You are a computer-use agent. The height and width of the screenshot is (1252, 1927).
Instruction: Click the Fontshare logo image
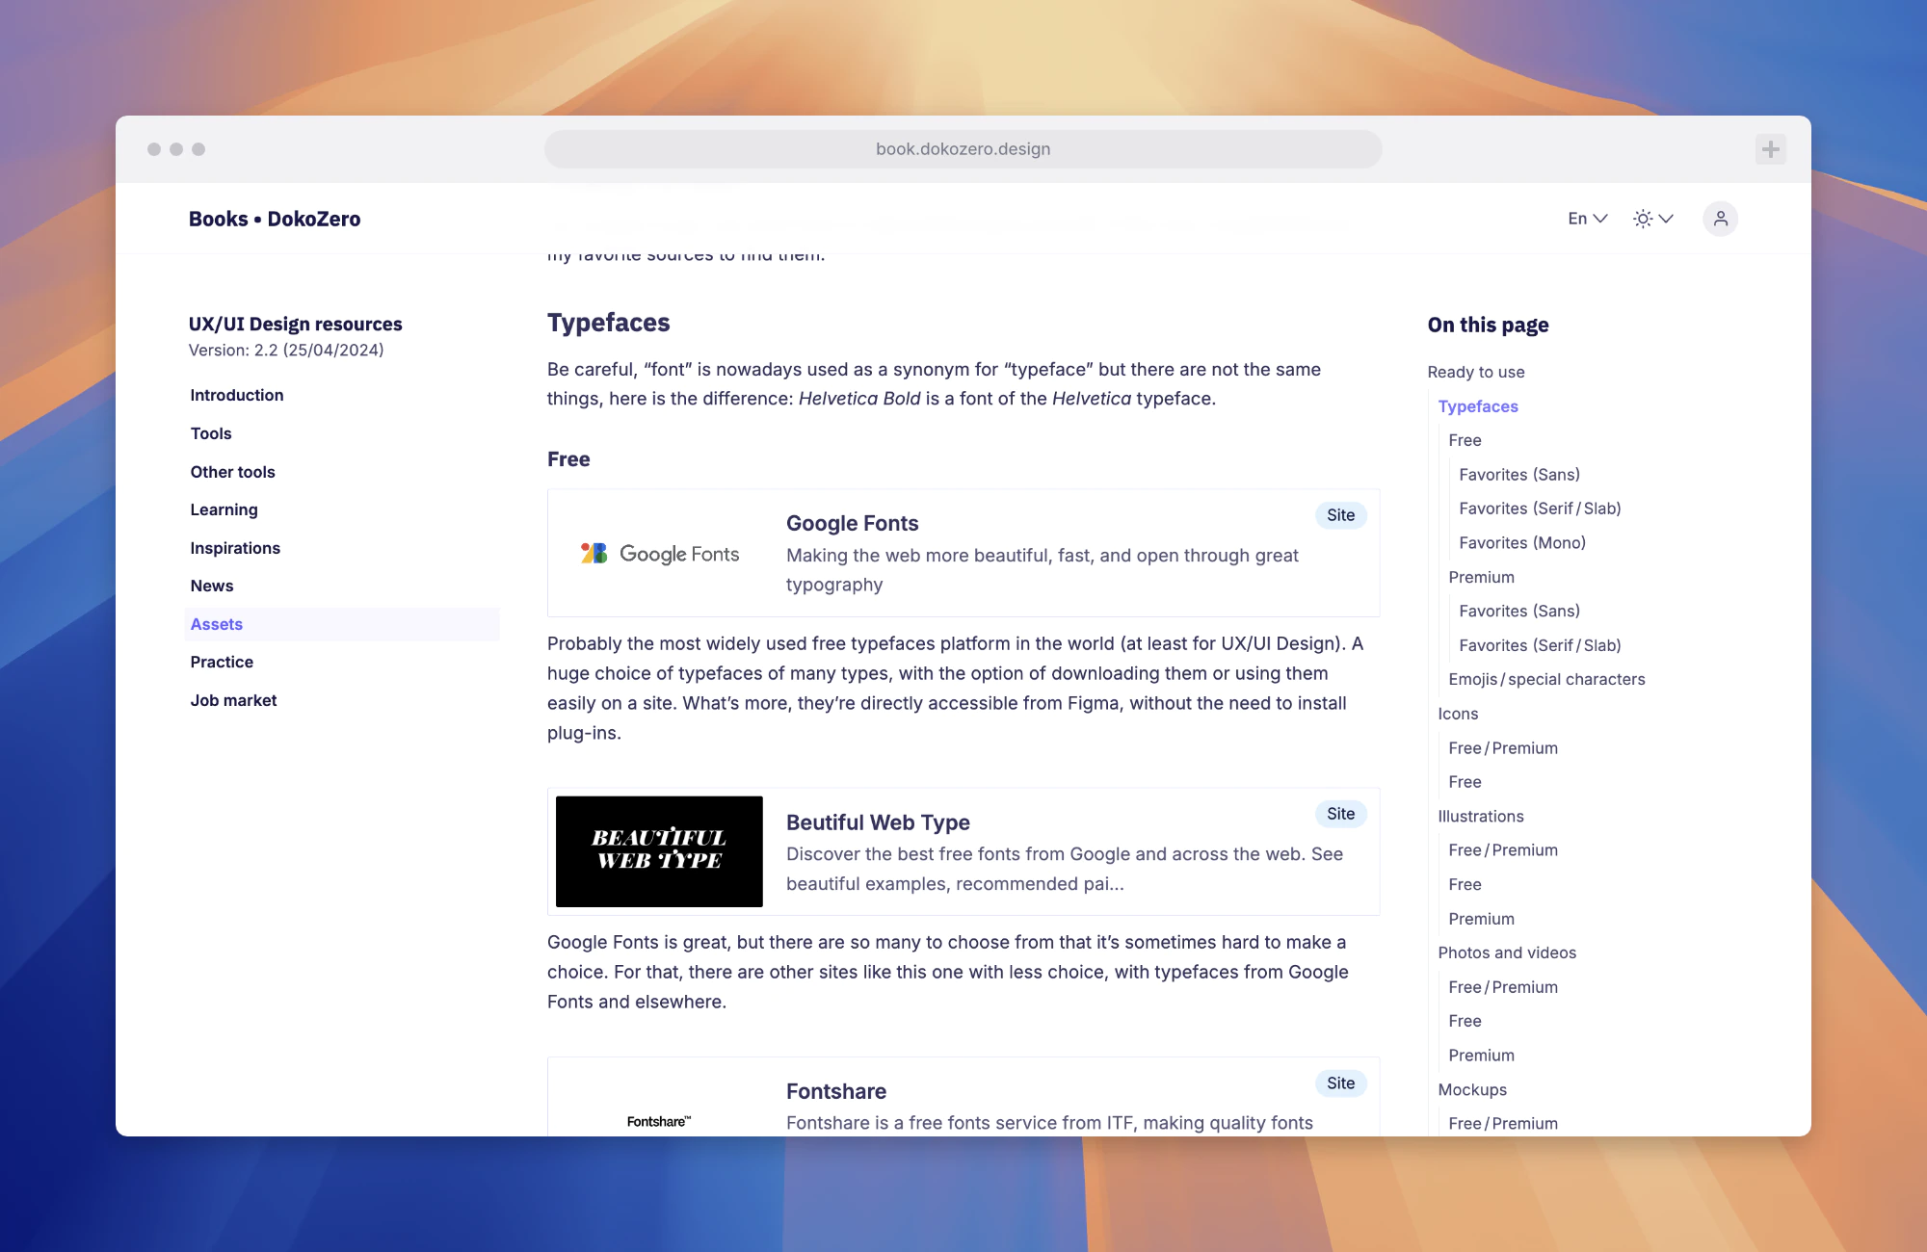[659, 1121]
